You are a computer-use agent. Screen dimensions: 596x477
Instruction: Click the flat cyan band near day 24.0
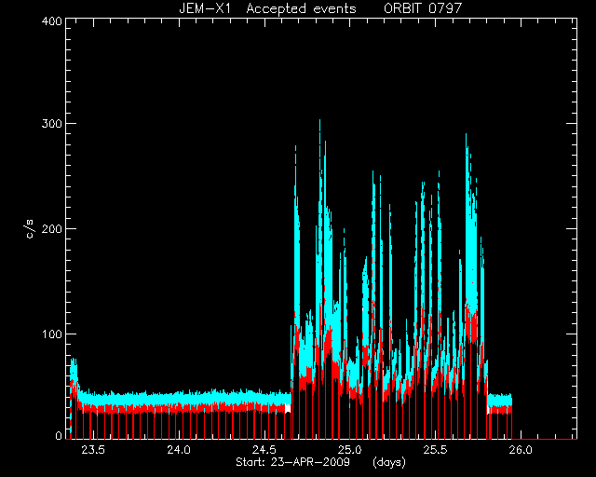(x=179, y=398)
